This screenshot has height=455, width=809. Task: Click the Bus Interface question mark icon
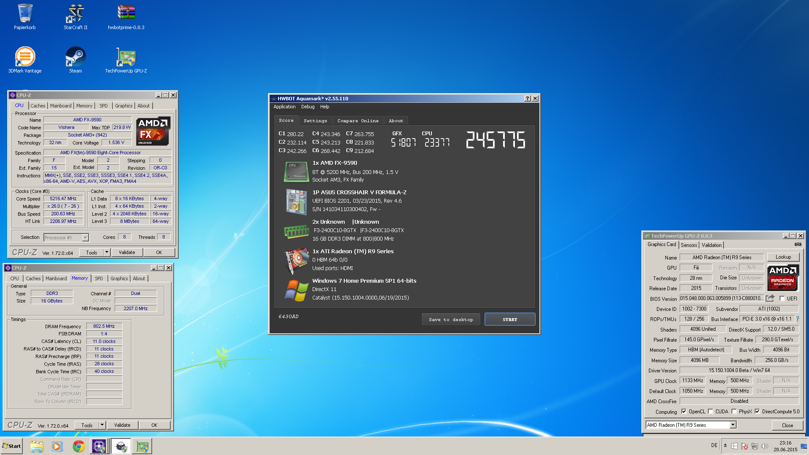tap(797, 319)
